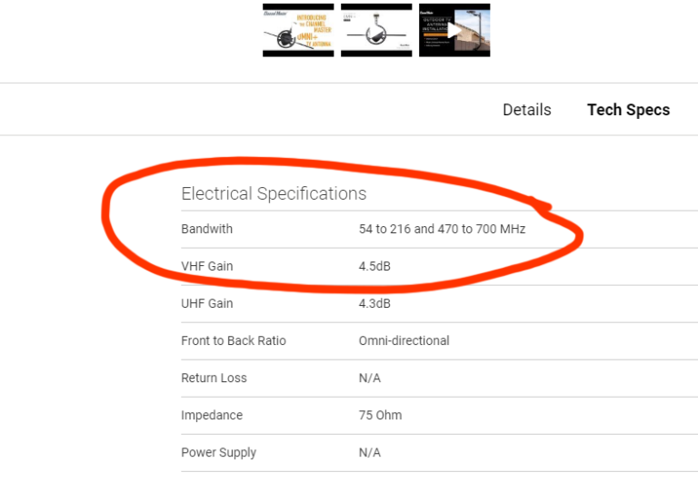Open the 'Introducing the Channel Master' thumbnail
The height and width of the screenshot is (502, 698).
click(297, 31)
